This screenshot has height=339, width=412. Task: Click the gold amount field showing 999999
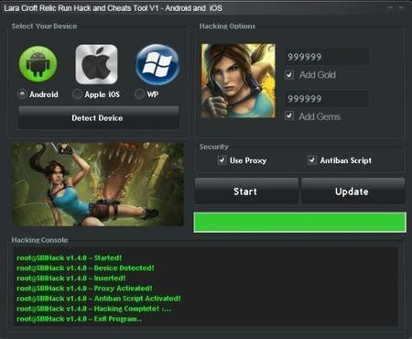pyautogui.click(x=327, y=57)
